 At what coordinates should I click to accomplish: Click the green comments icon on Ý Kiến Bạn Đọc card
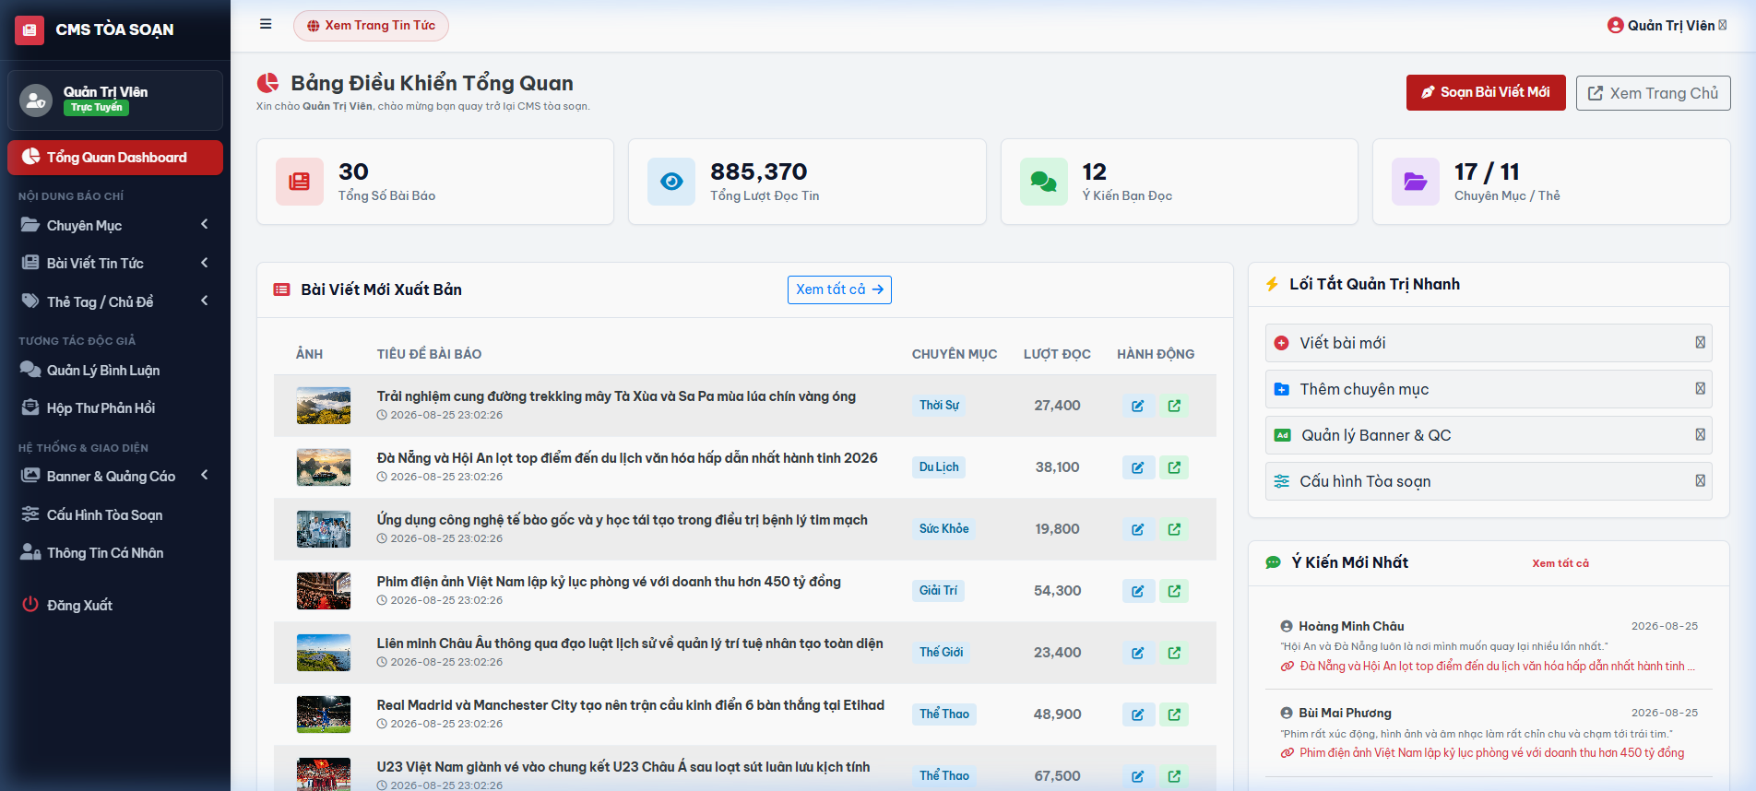(x=1044, y=182)
